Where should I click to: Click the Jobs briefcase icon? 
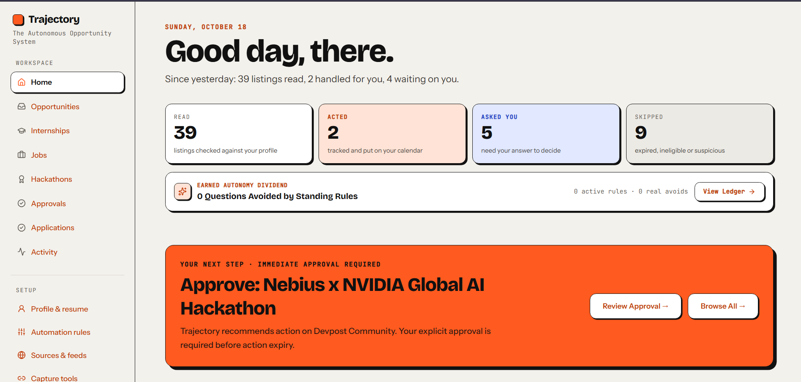coord(22,155)
